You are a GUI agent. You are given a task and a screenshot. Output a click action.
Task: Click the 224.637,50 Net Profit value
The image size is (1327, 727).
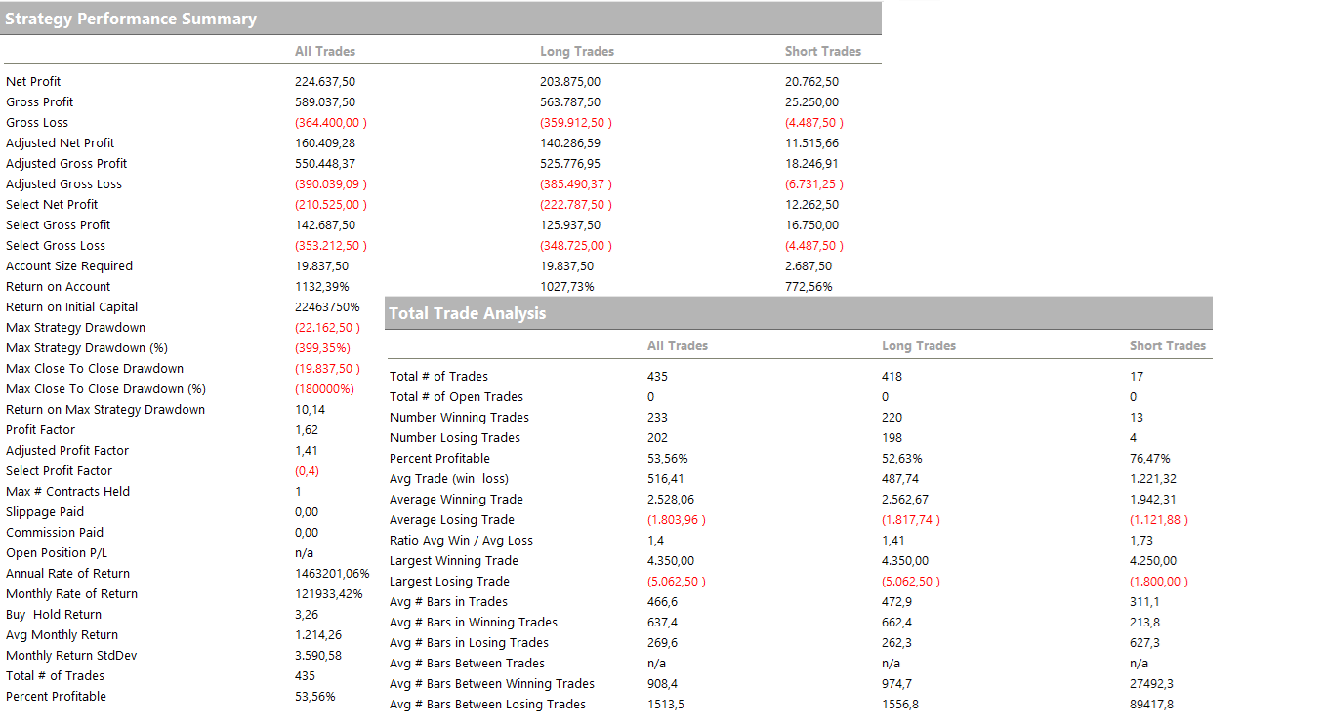(325, 82)
